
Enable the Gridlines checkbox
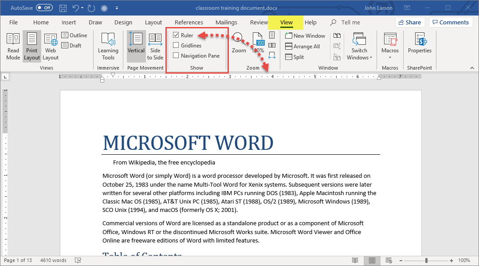[x=176, y=45]
